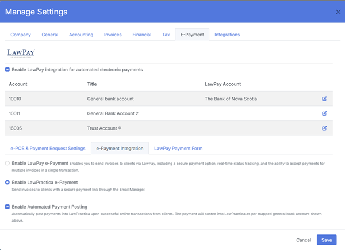Toggle Enable LawPay integration checkbox

click(x=7, y=70)
